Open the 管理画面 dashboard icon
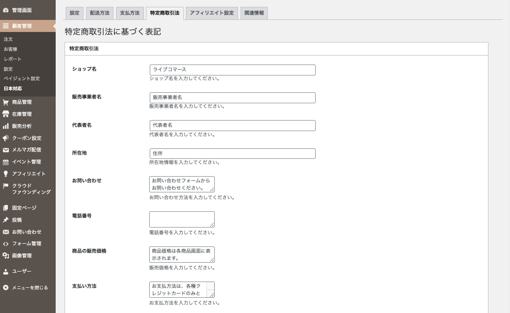510x313 pixels. click(x=6, y=10)
